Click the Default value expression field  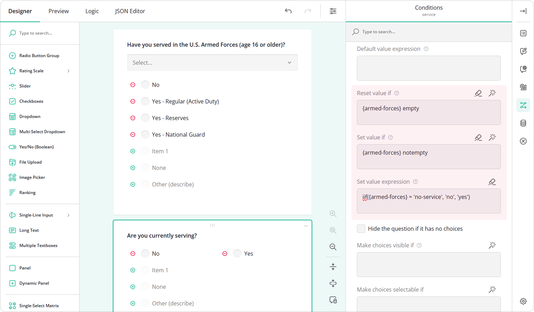tap(429, 68)
